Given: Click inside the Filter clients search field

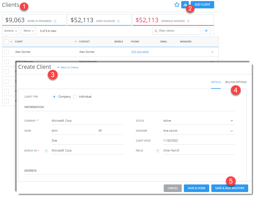Looking at the screenshot, I should [x=175, y=31].
